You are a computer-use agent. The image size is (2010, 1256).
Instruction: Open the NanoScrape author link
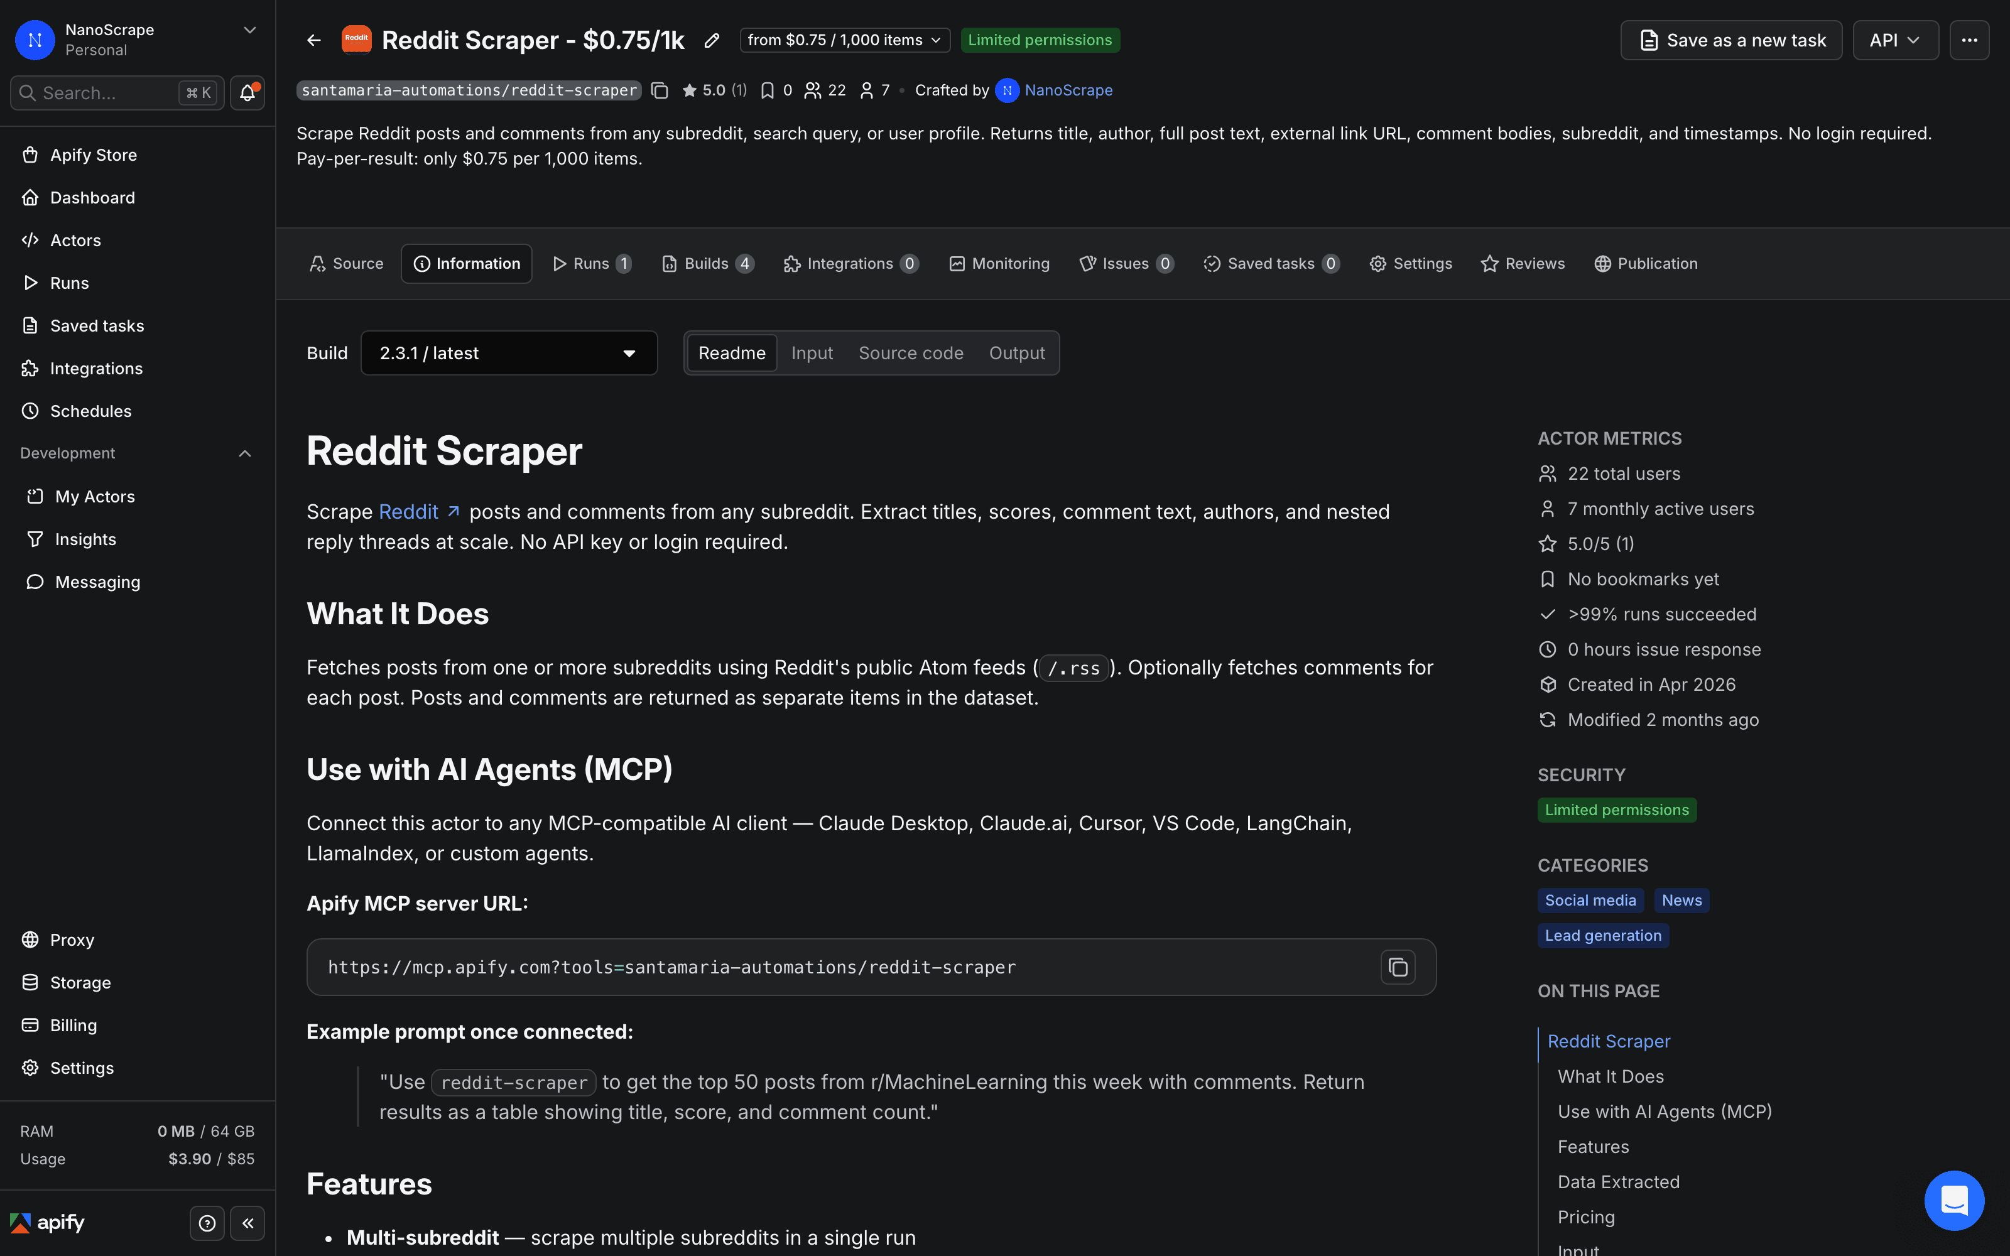1068,90
